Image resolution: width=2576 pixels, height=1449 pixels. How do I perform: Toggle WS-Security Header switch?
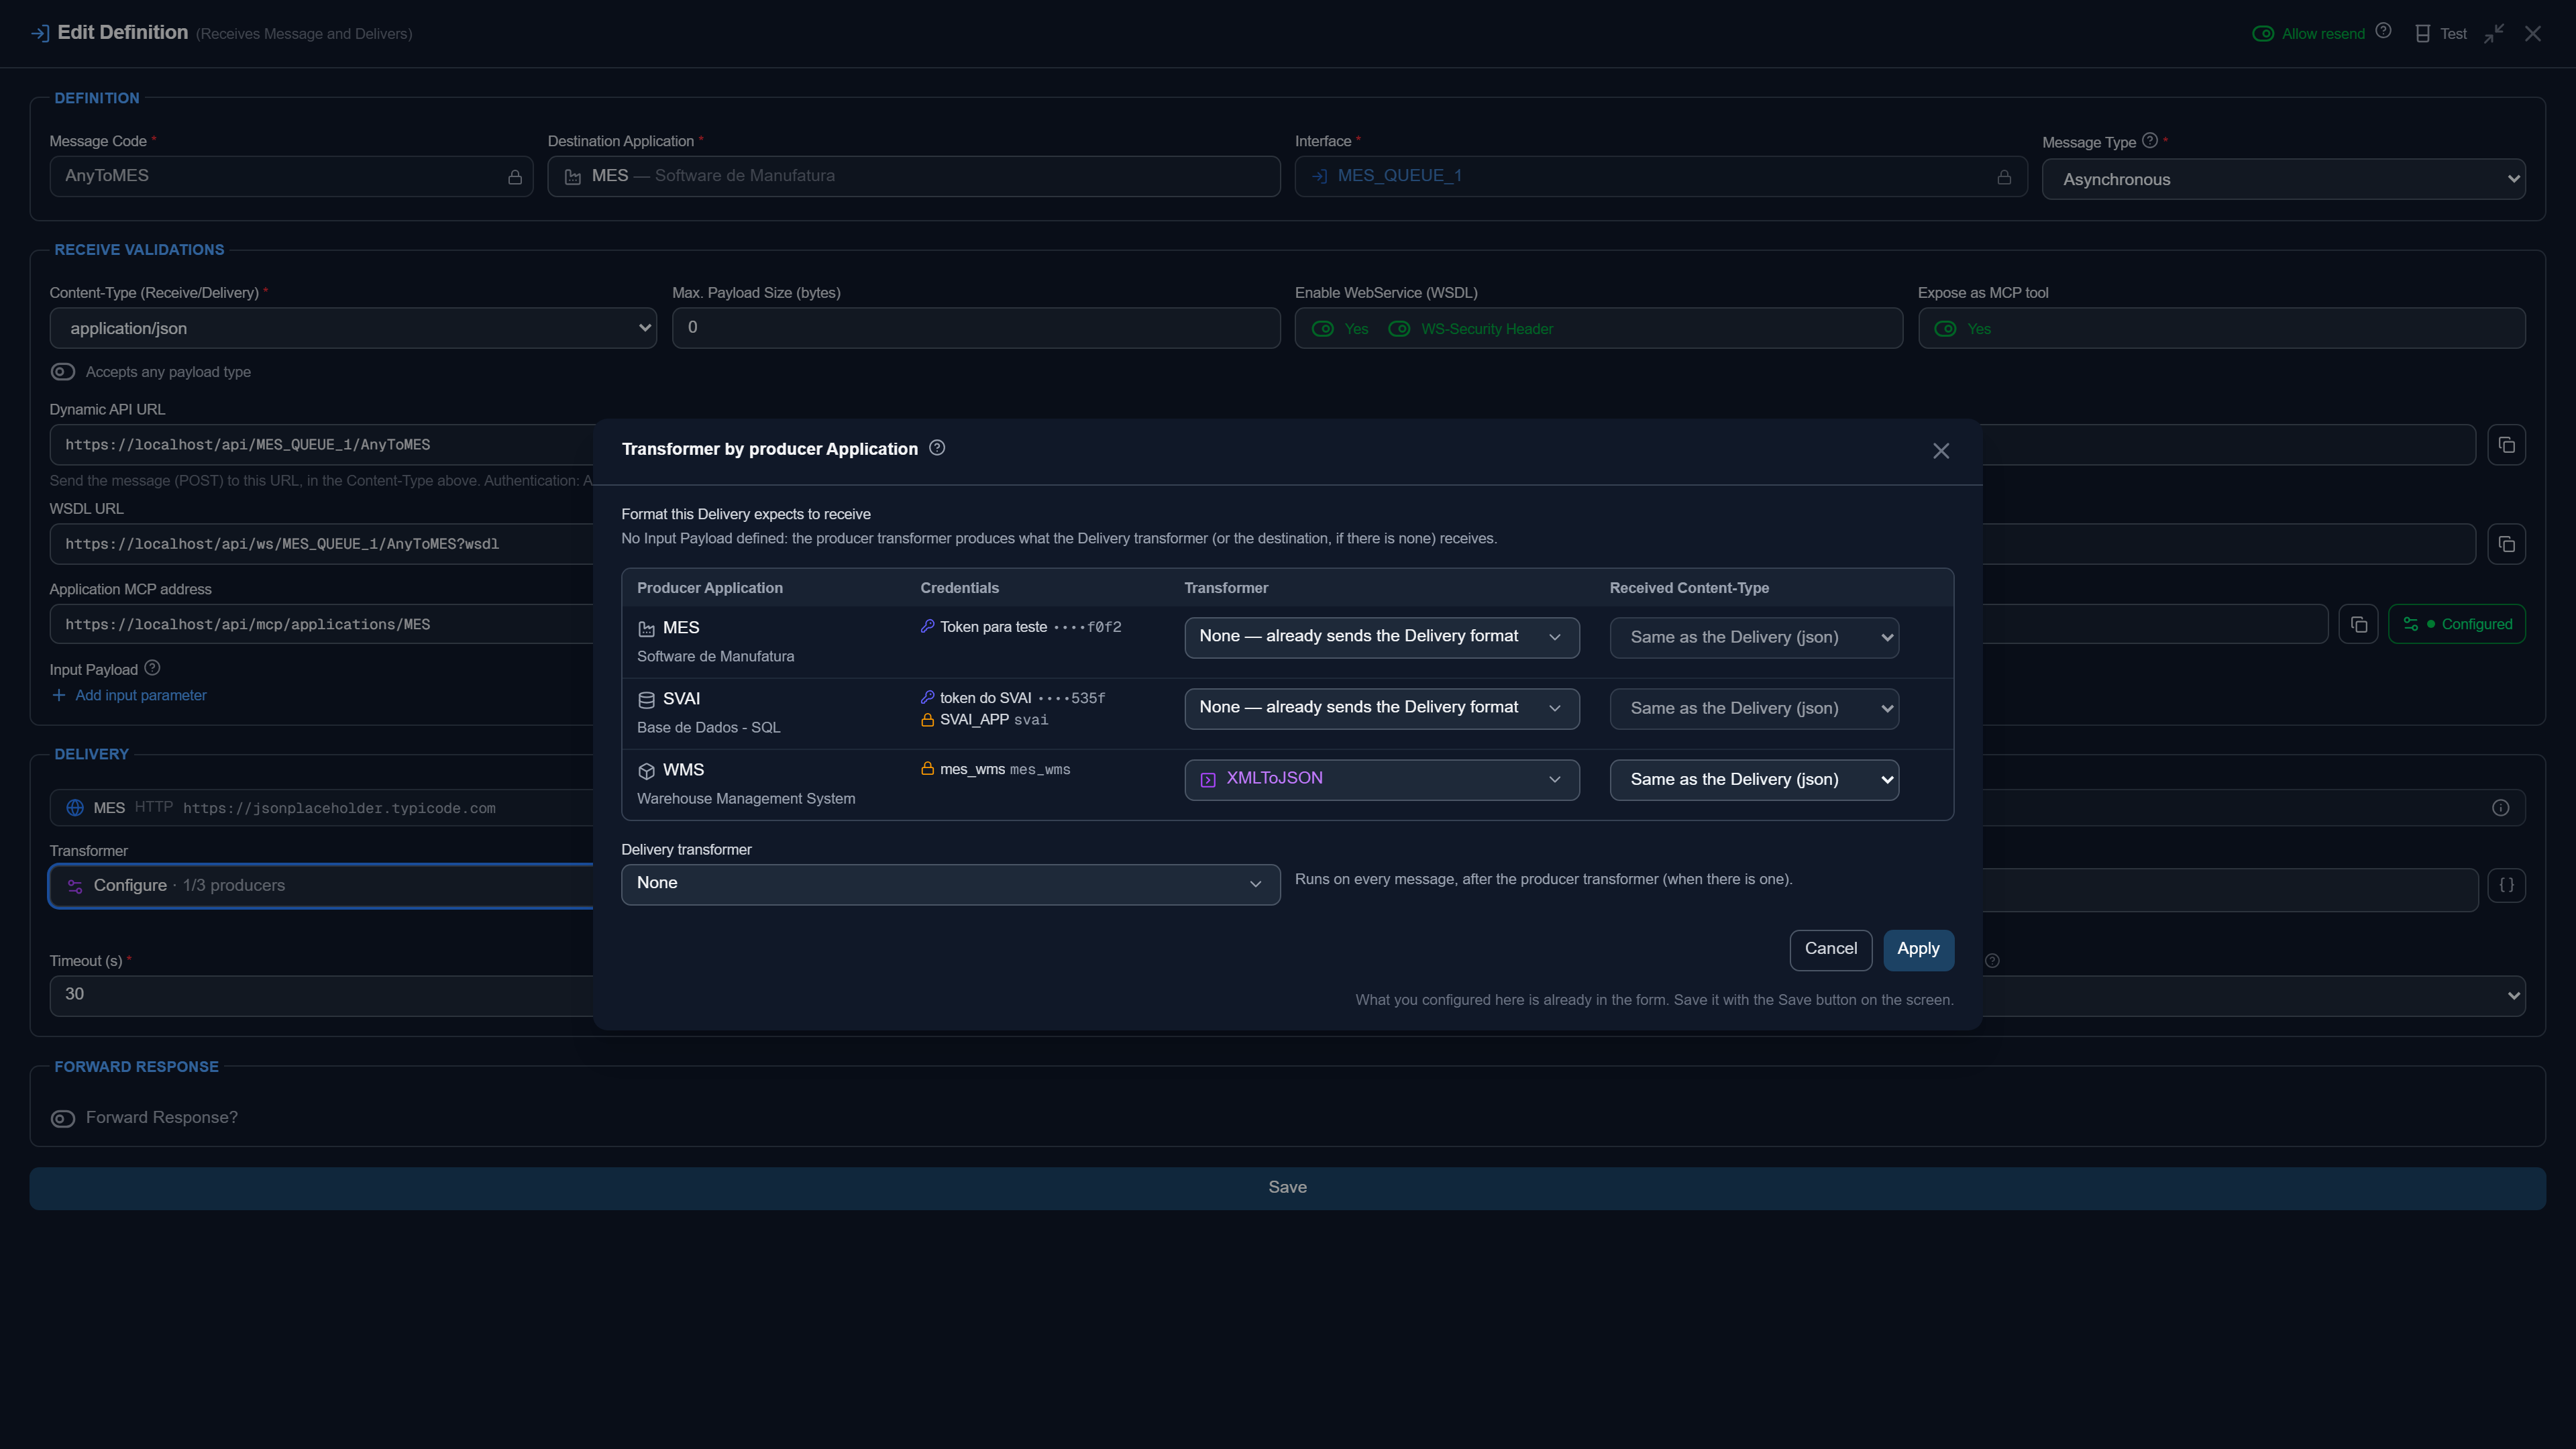pyautogui.click(x=1399, y=329)
